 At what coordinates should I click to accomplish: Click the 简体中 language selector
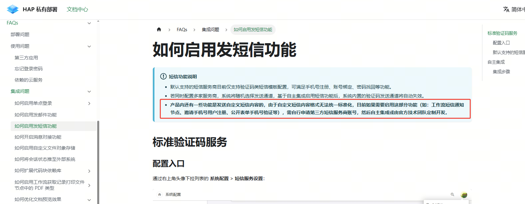pyautogui.click(x=518, y=9)
